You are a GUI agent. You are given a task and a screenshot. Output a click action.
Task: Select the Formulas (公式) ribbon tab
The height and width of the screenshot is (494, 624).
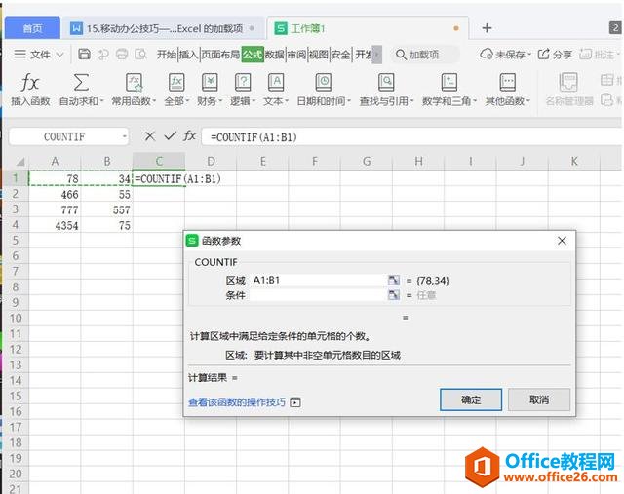253,55
